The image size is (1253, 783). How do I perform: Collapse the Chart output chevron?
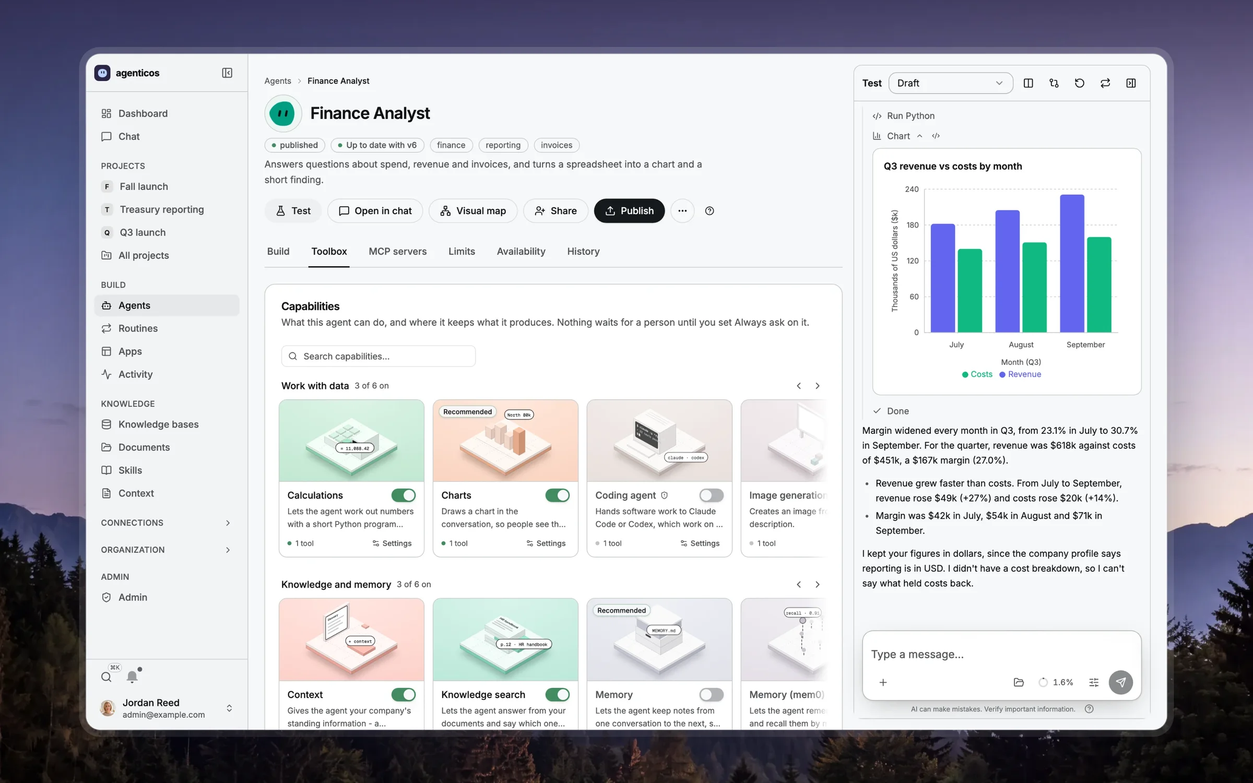pyautogui.click(x=919, y=136)
